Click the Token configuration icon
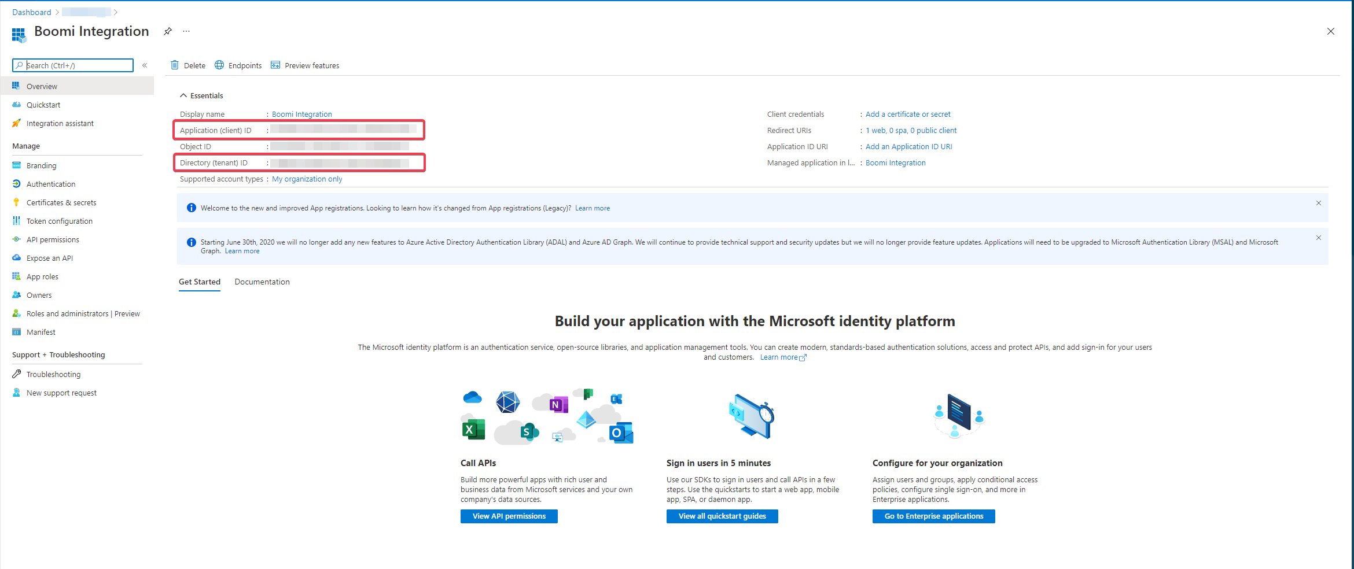 [16, 221]
